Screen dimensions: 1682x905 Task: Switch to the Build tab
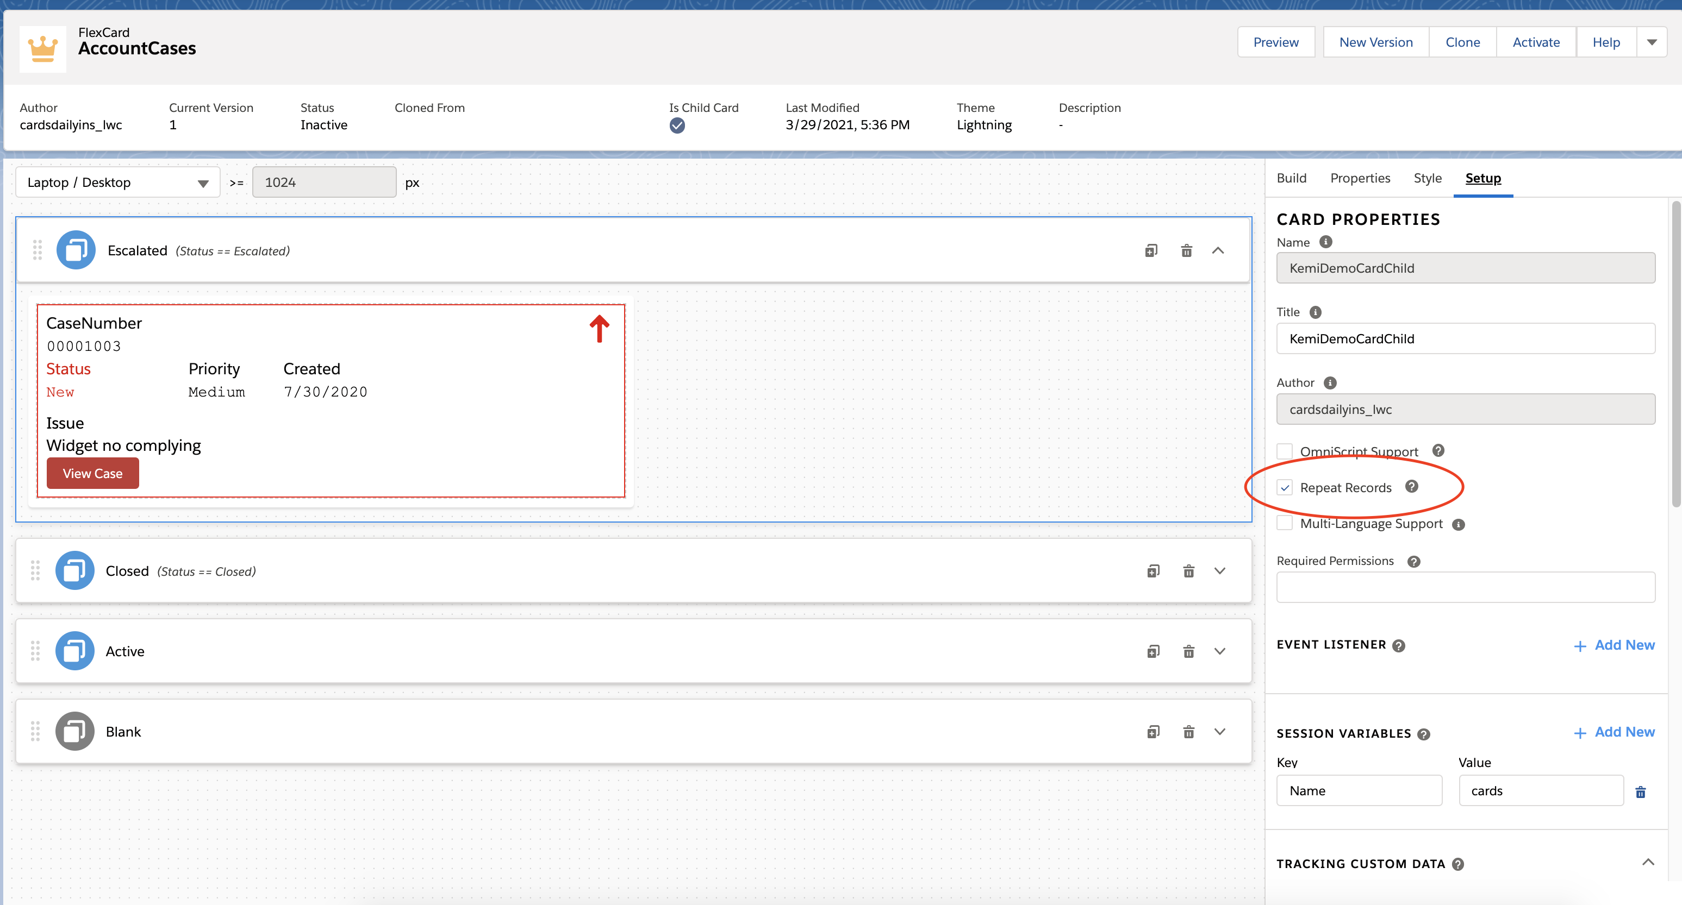click(x=1292, y=178)
